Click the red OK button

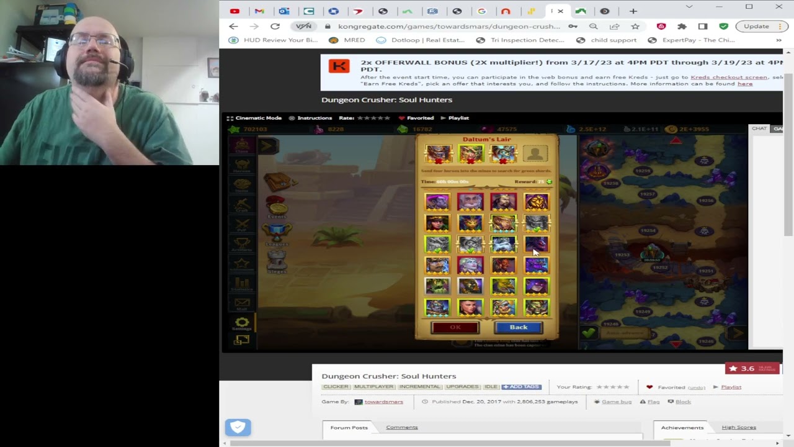point(455,327)
